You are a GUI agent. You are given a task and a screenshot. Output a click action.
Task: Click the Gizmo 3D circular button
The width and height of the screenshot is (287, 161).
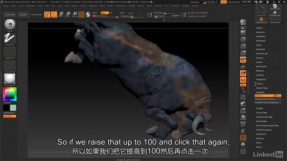(81, 15)
